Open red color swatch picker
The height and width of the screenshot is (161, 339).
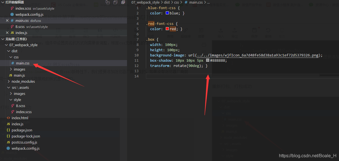[167, 29]
